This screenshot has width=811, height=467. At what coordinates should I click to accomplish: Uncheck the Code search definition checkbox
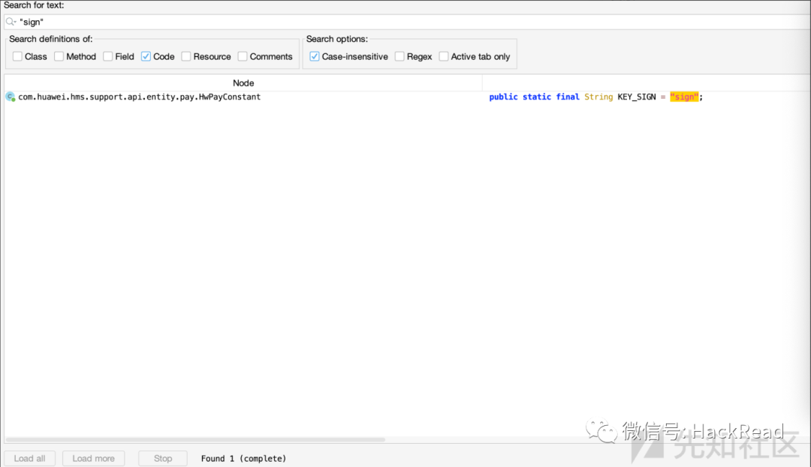coord(146,56)
